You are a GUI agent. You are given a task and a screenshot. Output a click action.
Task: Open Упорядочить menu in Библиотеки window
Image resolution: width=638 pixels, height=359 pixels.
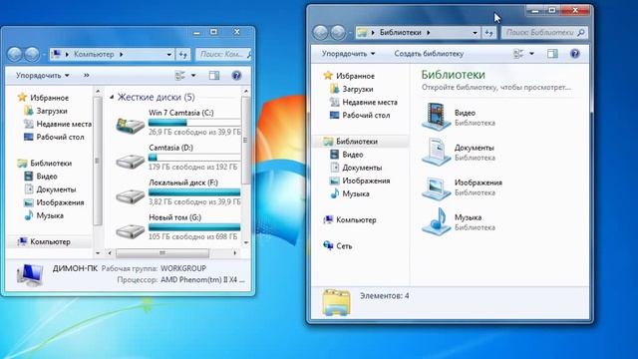(x=348, y=54)
